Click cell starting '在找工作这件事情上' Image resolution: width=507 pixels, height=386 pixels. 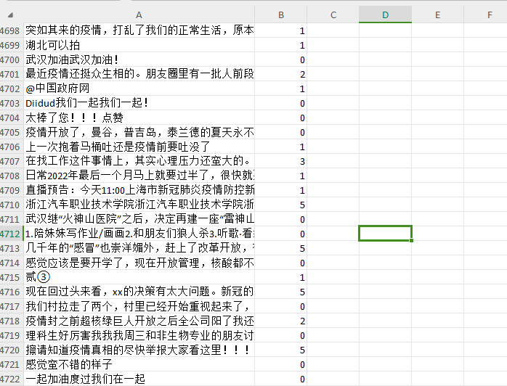click(139, 161)
